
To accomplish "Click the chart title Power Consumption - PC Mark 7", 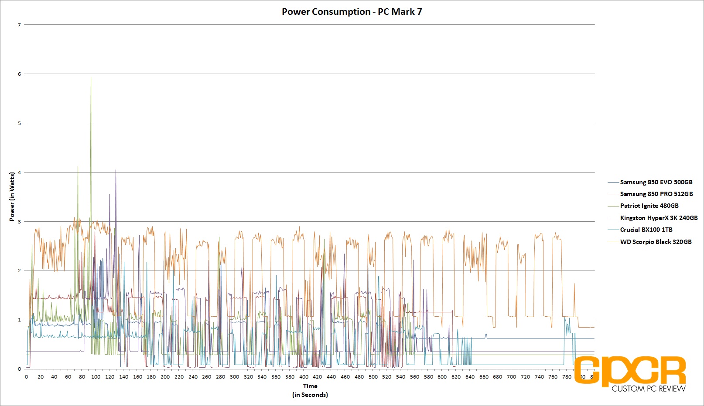I will 352,12.
